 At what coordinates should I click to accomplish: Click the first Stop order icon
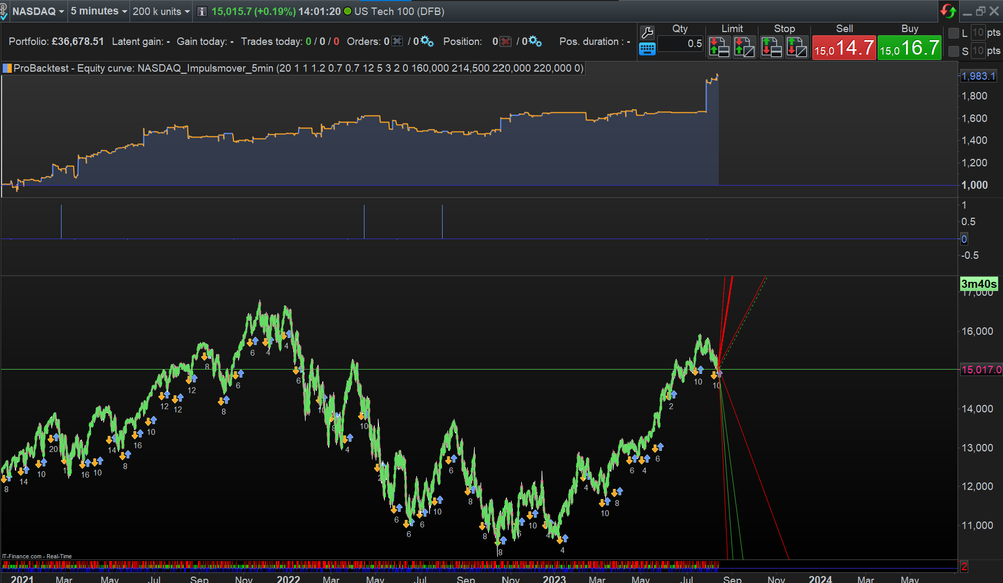coord(771,47)
